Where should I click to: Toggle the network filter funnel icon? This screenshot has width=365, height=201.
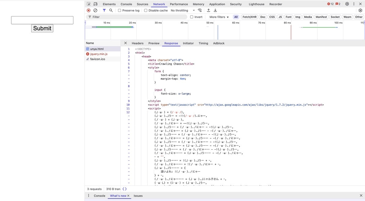(x=104, y=10)
